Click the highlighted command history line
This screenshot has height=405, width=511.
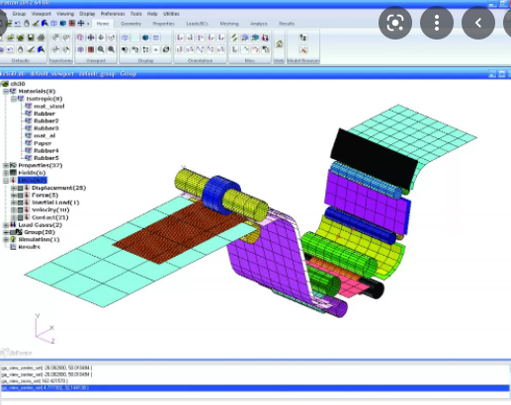[x=255, y=388]
